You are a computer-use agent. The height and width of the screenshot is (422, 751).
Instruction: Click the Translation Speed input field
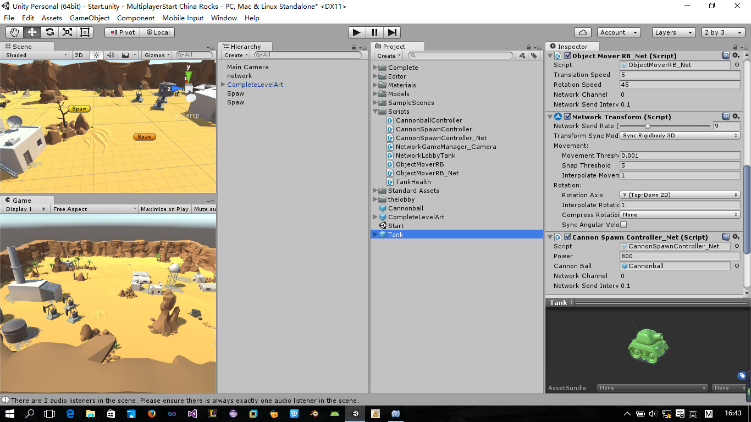pyautogui.click(x=680, y=75)
